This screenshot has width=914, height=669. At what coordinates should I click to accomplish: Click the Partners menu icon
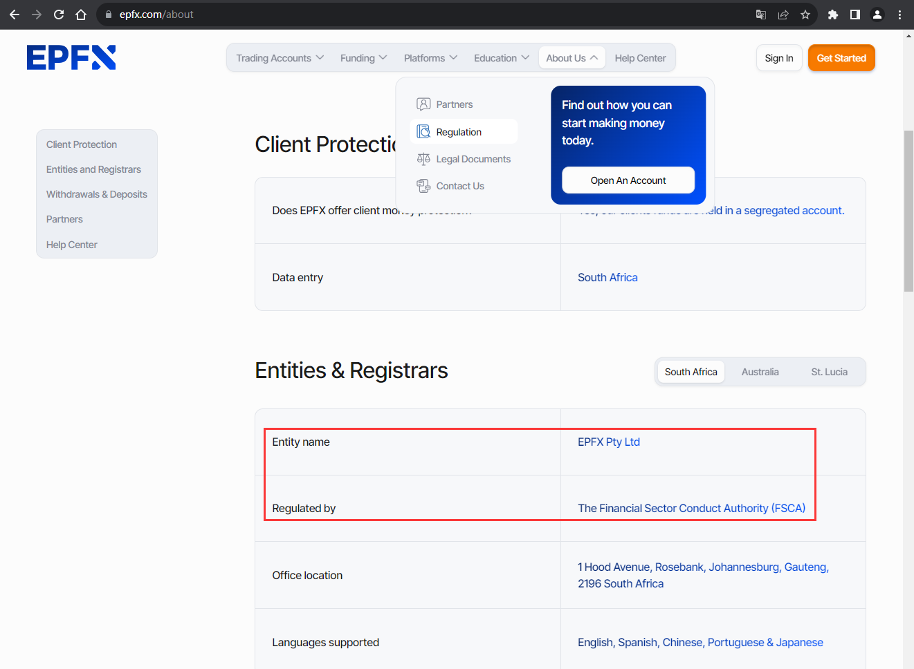pyautogui.click(x=423, y=104)
